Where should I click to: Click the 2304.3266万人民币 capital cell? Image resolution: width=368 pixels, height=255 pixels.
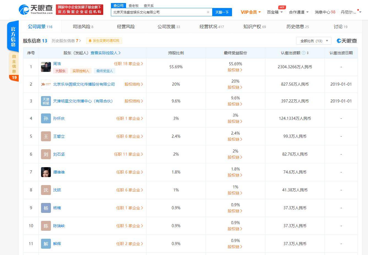tap(295, 67)
